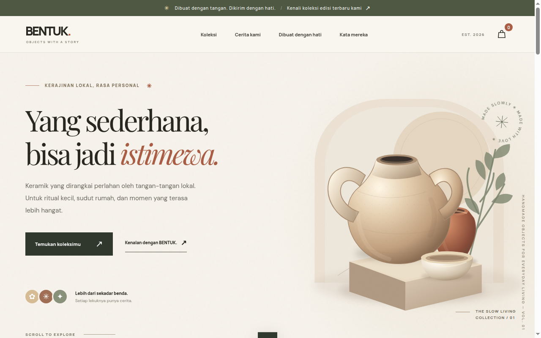Click the Setiap lekuknya punya cerita. text
The height and width of the screenshot is (338, 541).
tap(104, 301)
